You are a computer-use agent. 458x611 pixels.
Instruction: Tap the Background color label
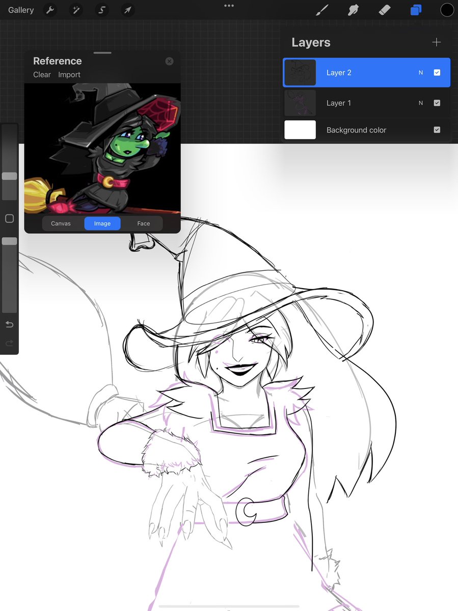357,130
